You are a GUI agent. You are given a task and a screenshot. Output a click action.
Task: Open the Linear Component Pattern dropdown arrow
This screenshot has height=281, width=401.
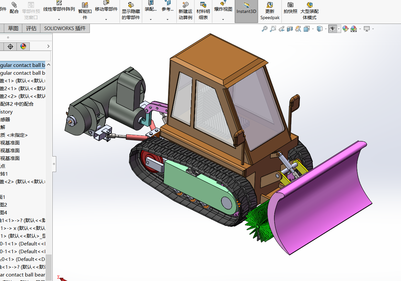(59, 19)
